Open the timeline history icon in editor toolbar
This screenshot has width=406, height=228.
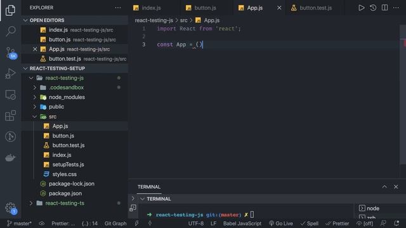(x=373, y=8)
